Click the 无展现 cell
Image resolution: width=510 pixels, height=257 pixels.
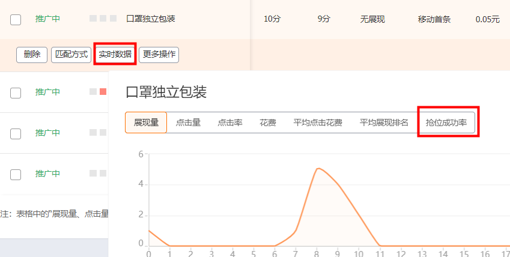[x=372, y=20]
